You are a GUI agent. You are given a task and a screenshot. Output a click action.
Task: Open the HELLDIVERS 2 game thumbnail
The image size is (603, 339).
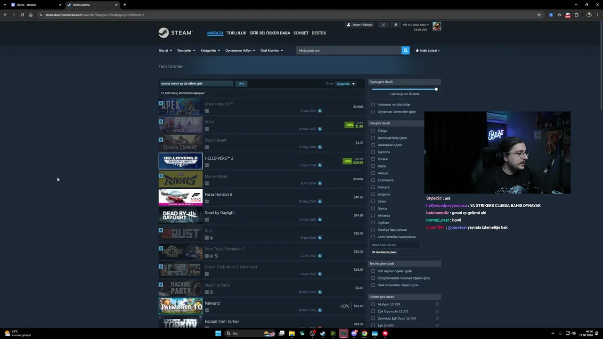(180, 161)
